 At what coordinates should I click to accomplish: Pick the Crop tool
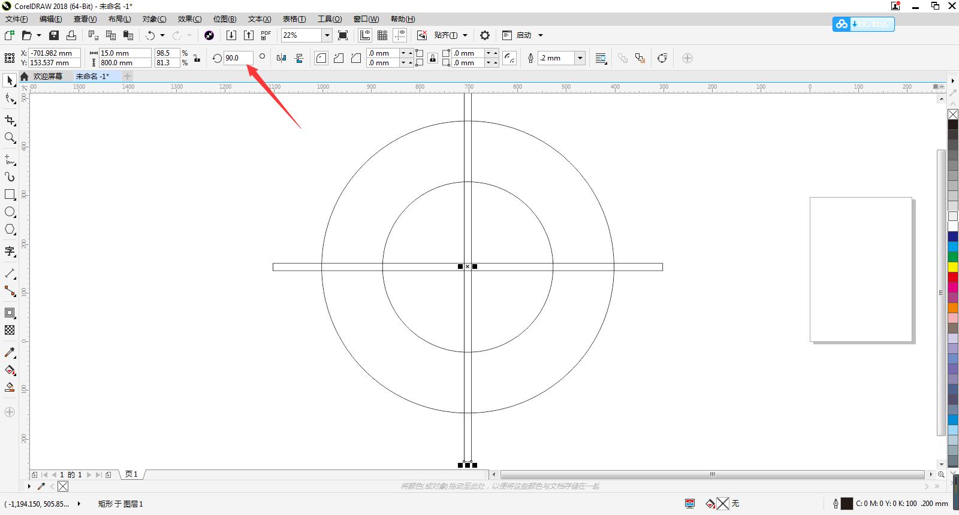tap(10, 120)
